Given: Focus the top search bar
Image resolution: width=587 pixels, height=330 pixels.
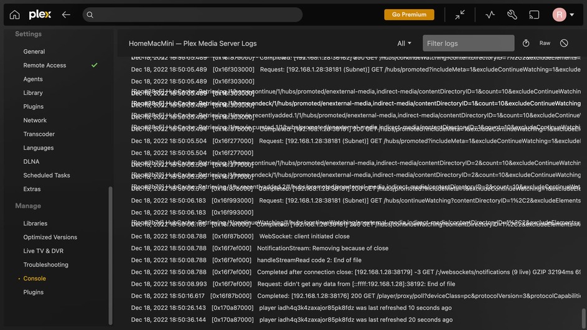Looking at the screenshot, I should [192, 14].
